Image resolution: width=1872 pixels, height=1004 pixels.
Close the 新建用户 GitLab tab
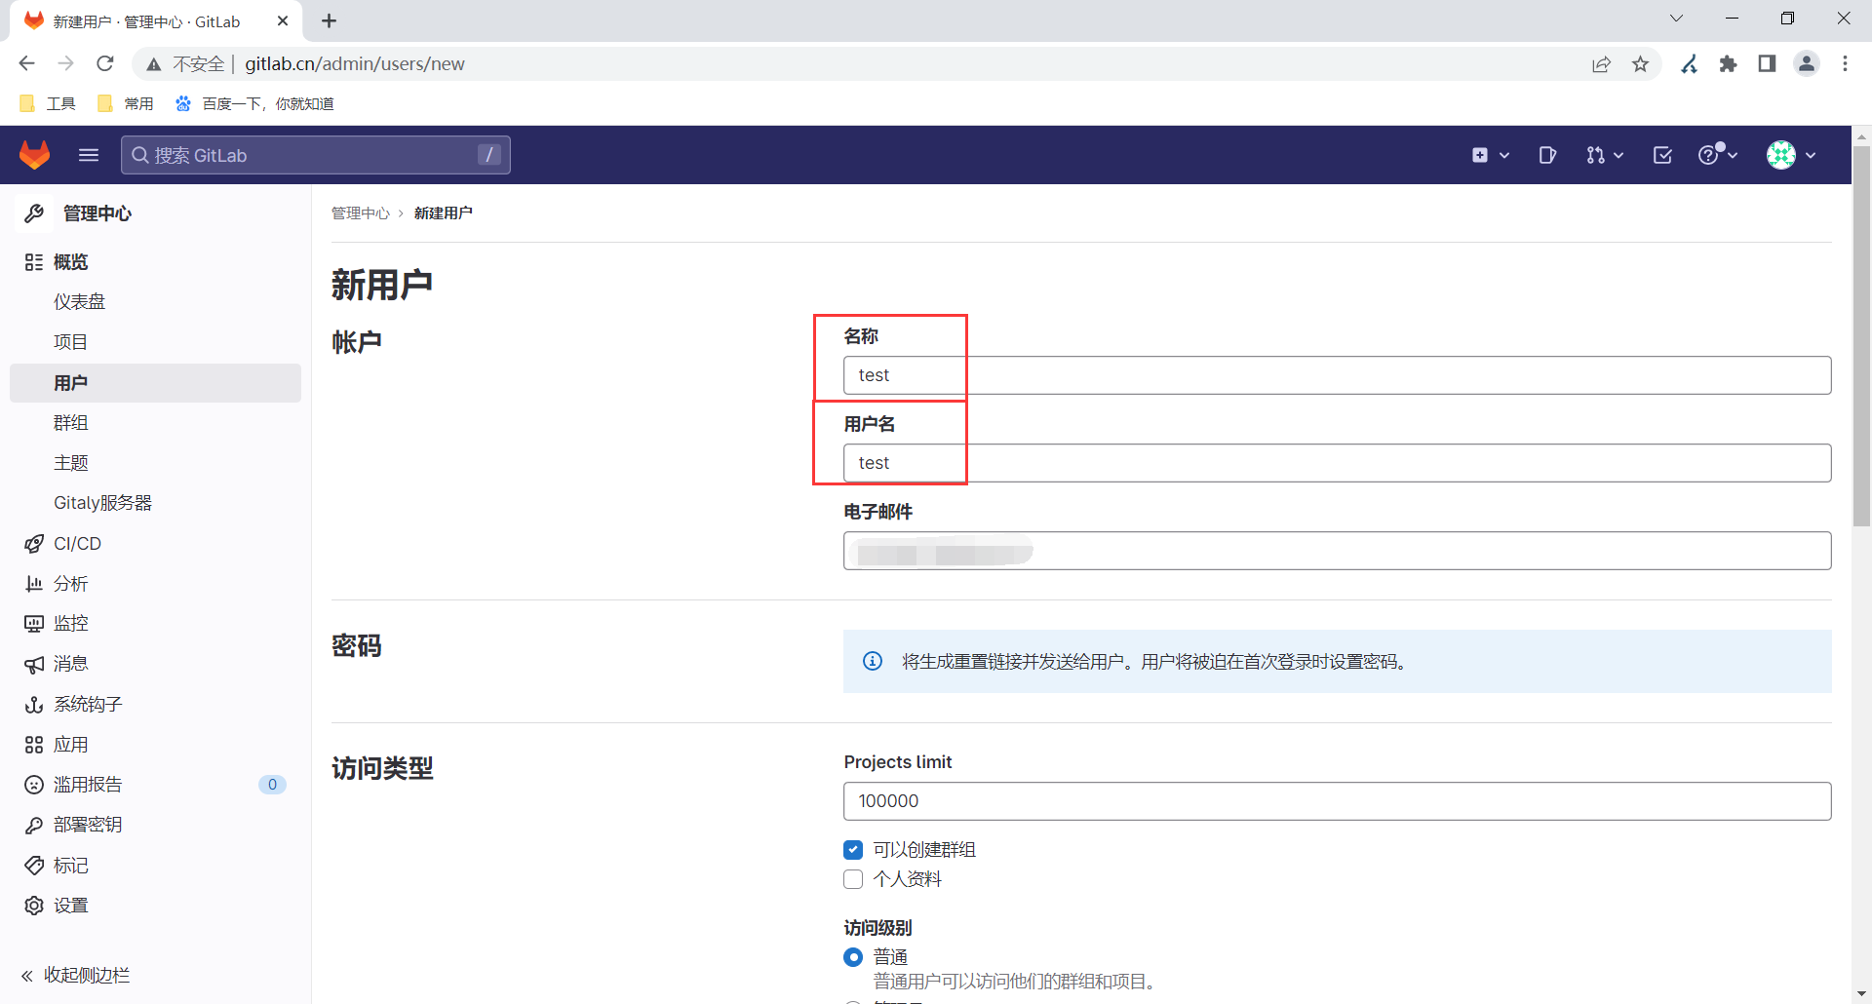click(283, 20)
